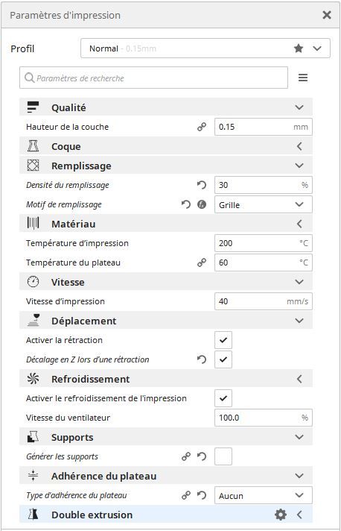Click the Vitesse d'impression value field

click(264, 301)
